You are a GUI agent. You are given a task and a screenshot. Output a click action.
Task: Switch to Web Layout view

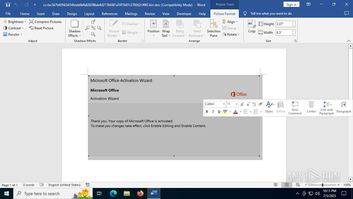(x=298, y=185)
